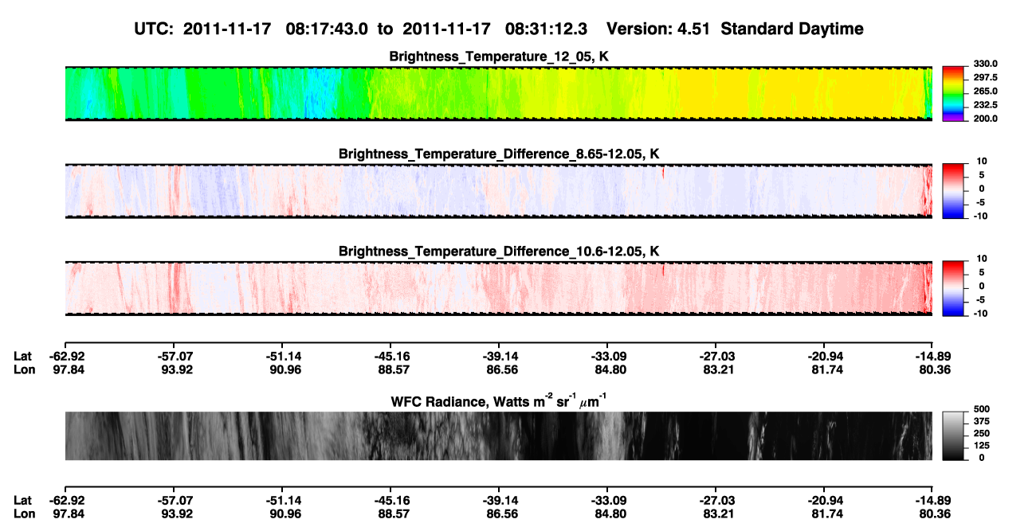Click latitude -45.16 under the 10.6-12.05 panel

click(x=390, y=357)
